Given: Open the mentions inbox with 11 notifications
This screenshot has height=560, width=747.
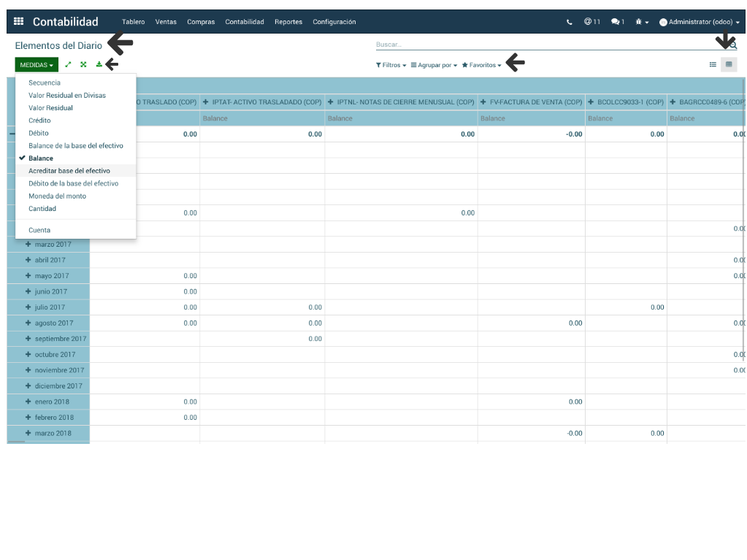Looking at the screenshot, I should point(591,22).
